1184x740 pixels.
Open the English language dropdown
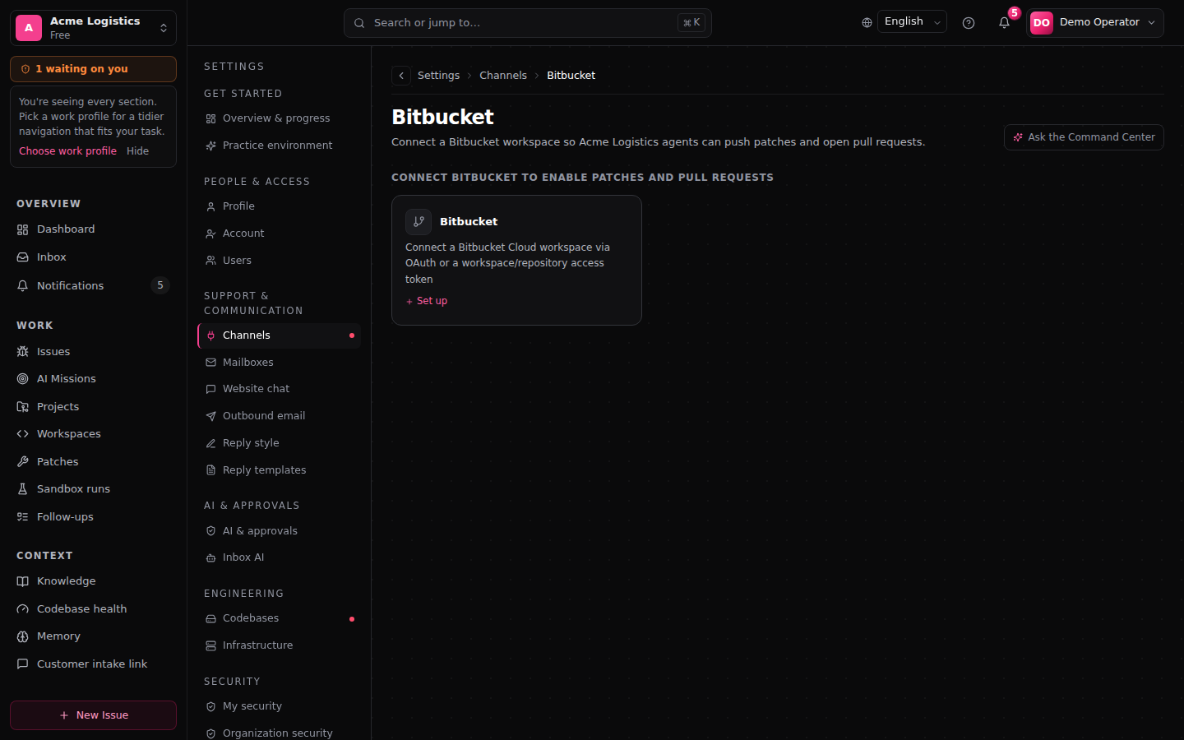click(912, 22)
